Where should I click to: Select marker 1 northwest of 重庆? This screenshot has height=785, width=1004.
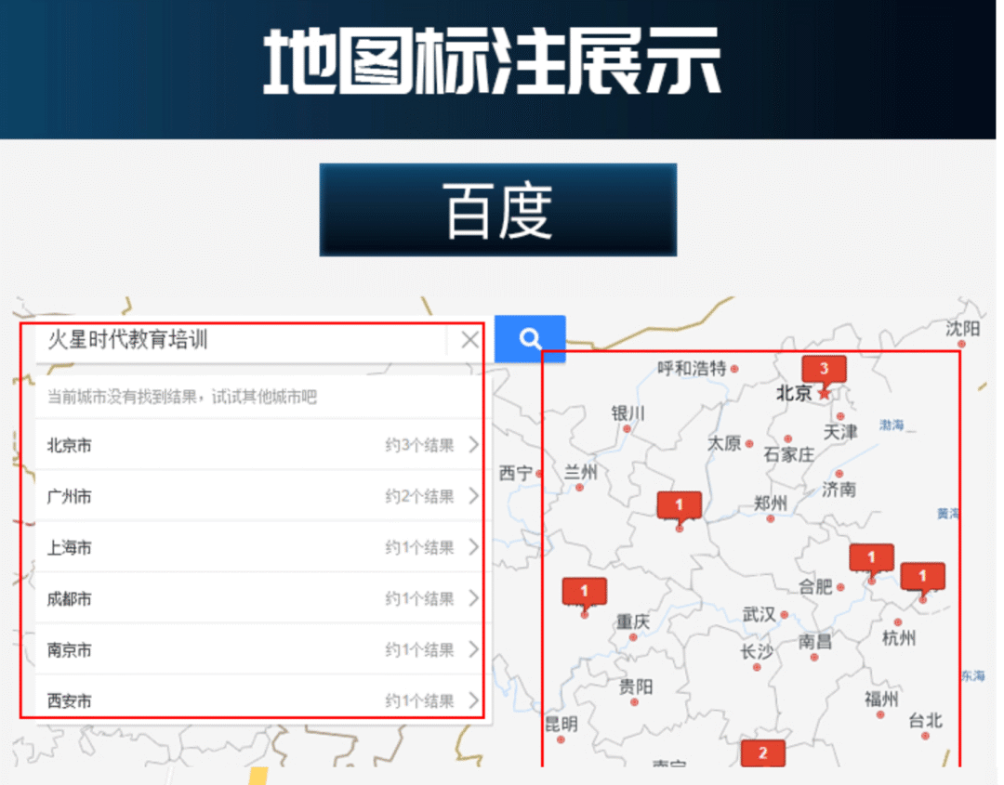click(x=584, y=593)
